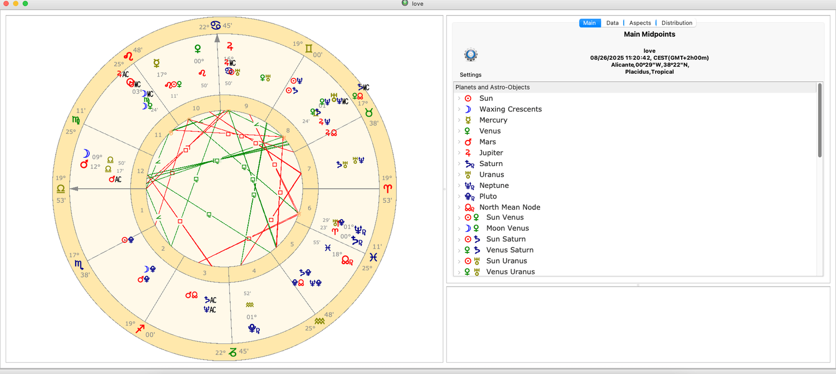Image resolution: width=836 pixels, height=374 pixels.
Task: Select the Waxing Crescents list entry
Action: [x=510, y=109]
